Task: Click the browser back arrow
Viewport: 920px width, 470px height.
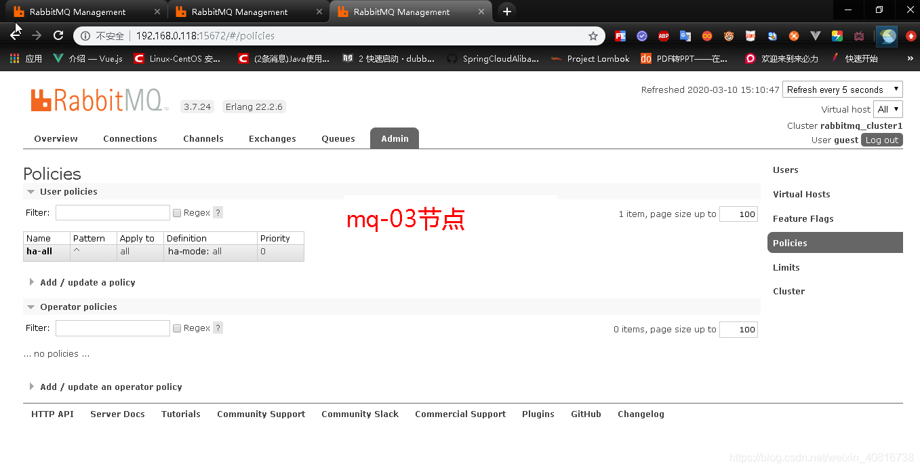Action: 15,35
